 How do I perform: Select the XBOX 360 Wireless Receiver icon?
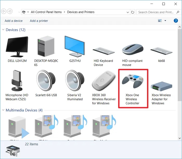tap(104, 81)
